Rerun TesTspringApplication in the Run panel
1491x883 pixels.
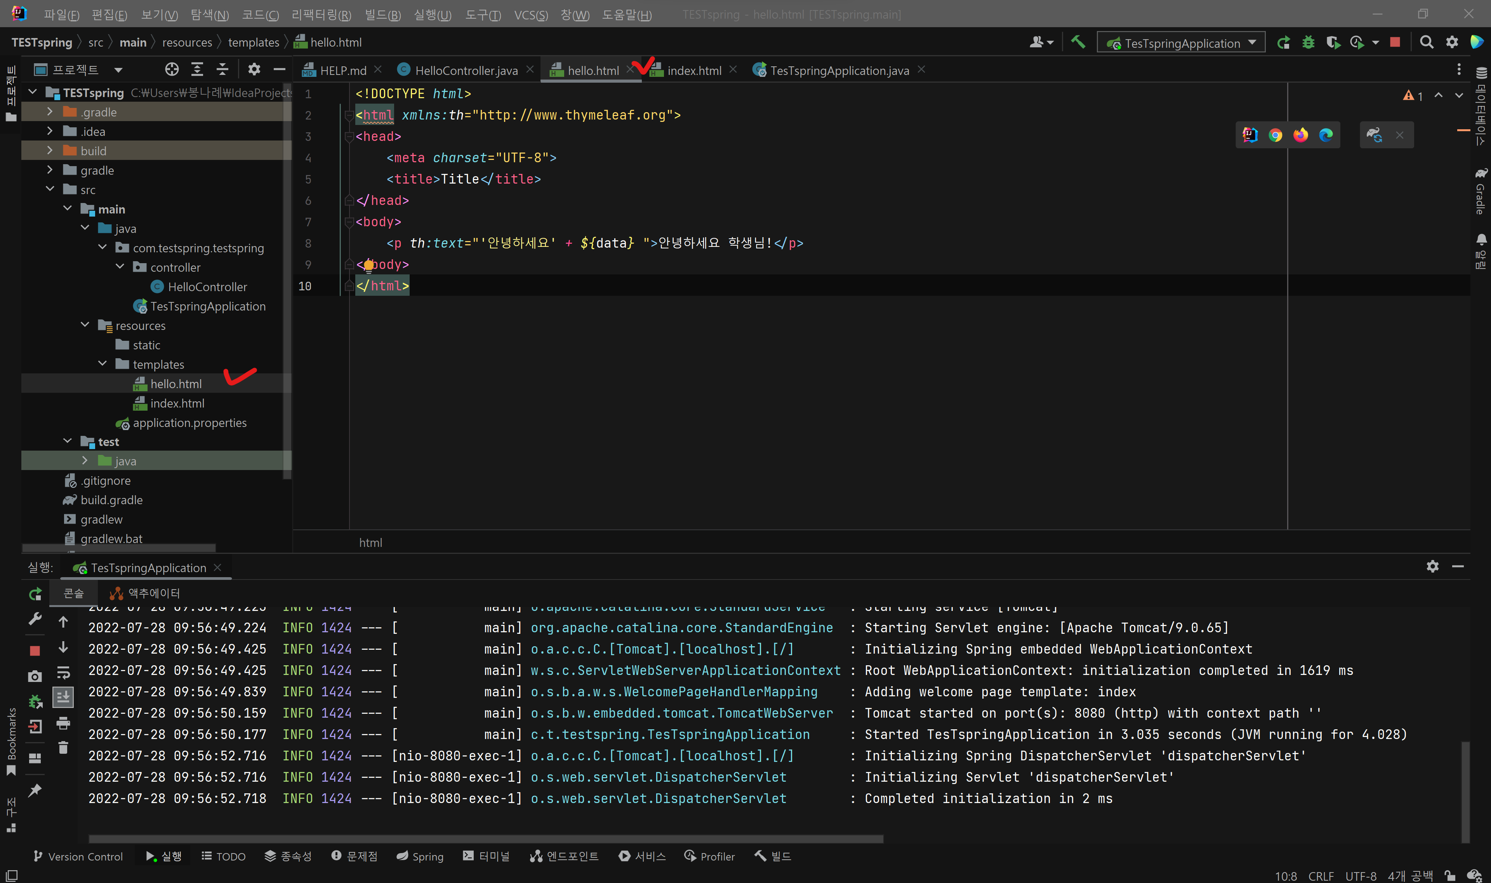pyautogui.click(x=35, y=594)
